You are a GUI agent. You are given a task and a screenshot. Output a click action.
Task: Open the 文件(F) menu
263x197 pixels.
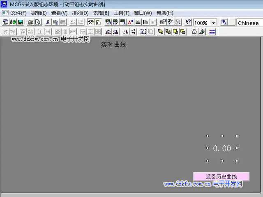click(18, 13)
